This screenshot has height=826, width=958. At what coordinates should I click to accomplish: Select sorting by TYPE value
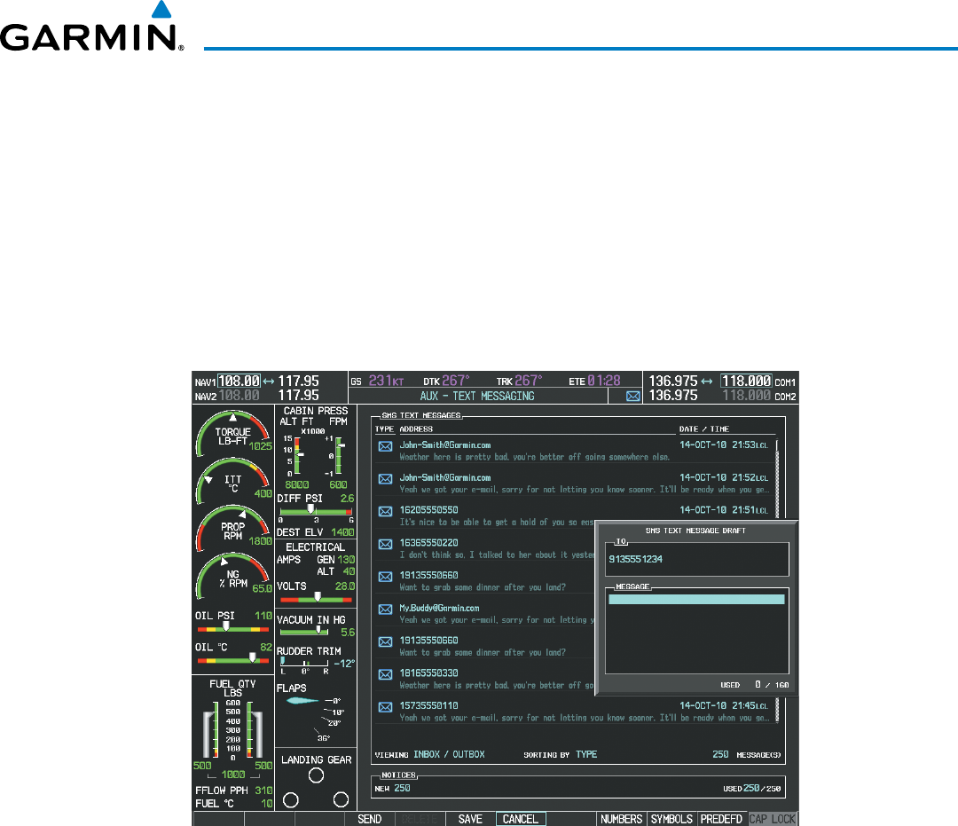pos(586,754)
